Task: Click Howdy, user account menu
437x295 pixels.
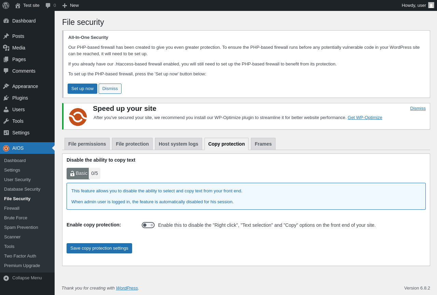Action: pos(418,5)
